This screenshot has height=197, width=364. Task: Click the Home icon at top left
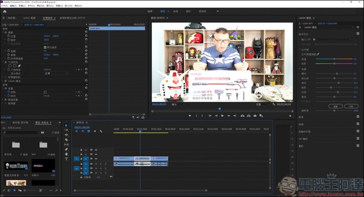point(4,11)
